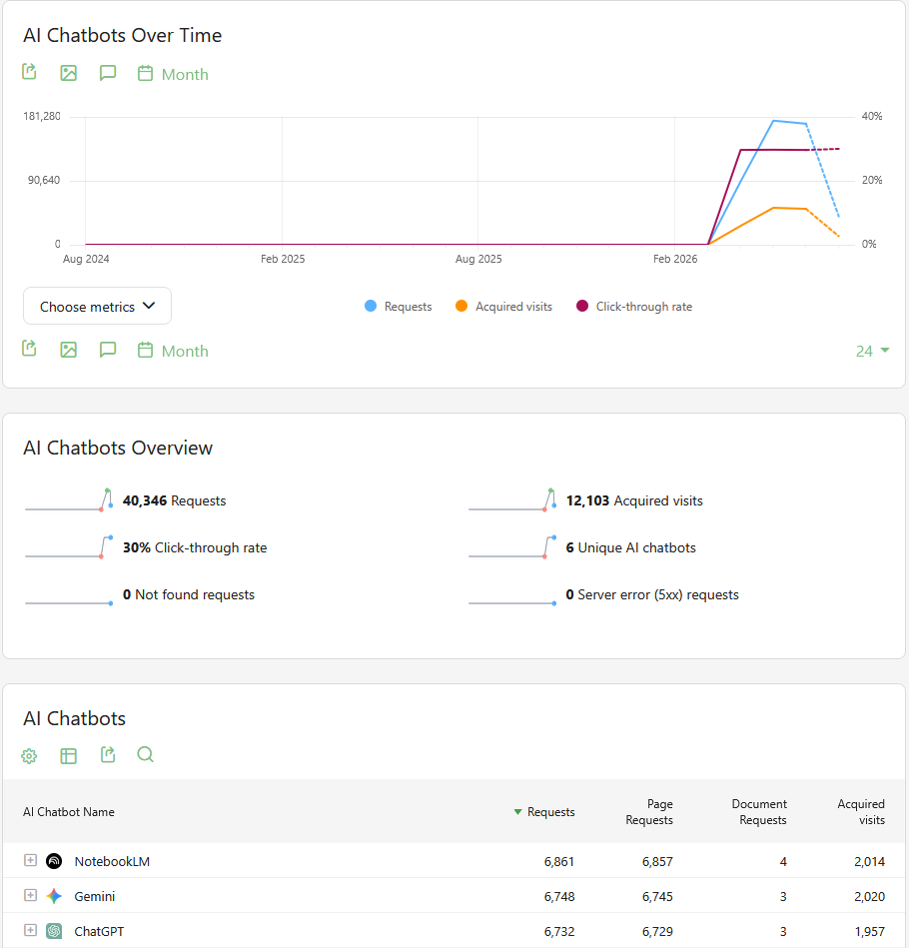909x948 pixels.
Task: Click the 30% Click-through rate metric
Action: click(195, 547)
